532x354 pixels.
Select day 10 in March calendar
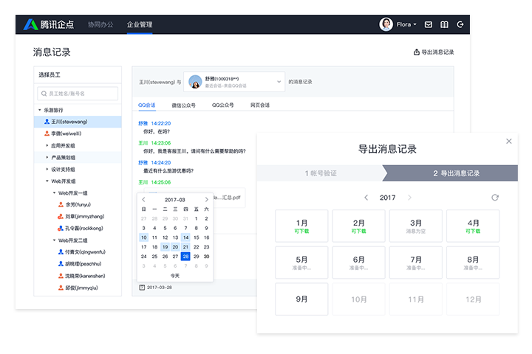point(144,237)
